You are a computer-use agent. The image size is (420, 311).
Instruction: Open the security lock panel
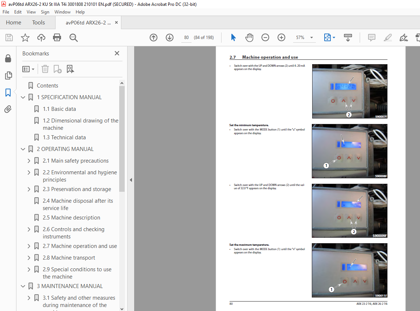[x=8, y=58]
